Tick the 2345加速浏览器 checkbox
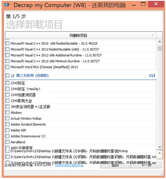This screenshot has height=179, width=166. 7,95
